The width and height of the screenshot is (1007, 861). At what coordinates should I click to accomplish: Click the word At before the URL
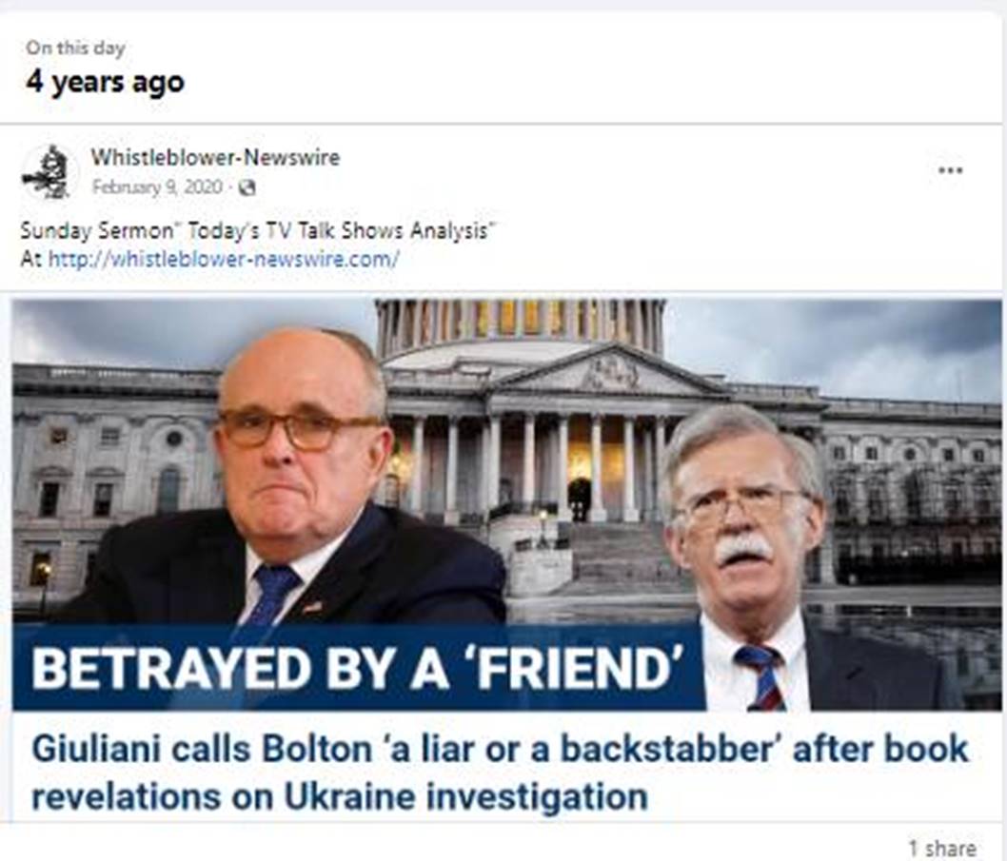(32, 260)
